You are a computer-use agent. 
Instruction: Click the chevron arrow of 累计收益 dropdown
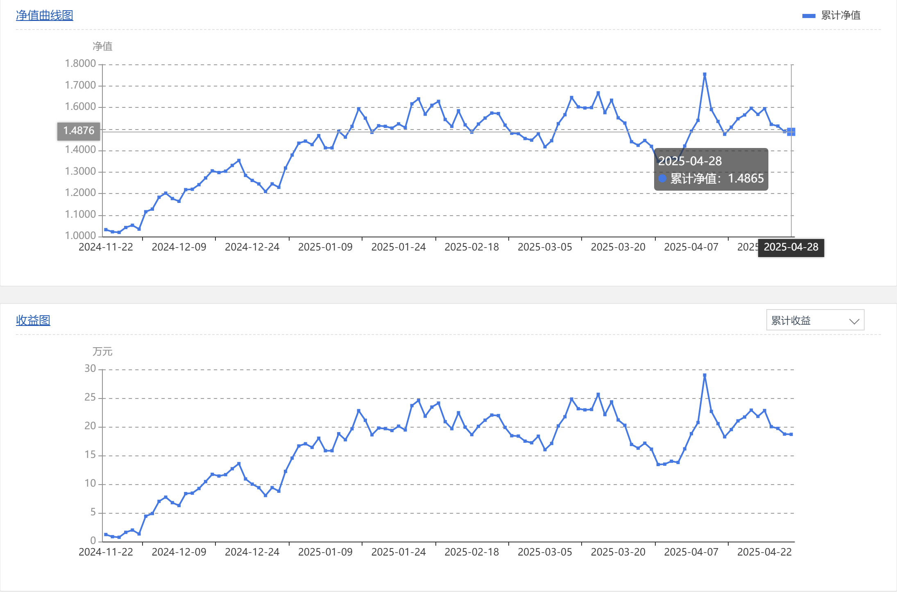point(854,321)
